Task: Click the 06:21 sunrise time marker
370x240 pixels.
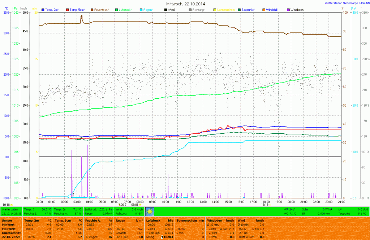Action: tap(123, 204)
